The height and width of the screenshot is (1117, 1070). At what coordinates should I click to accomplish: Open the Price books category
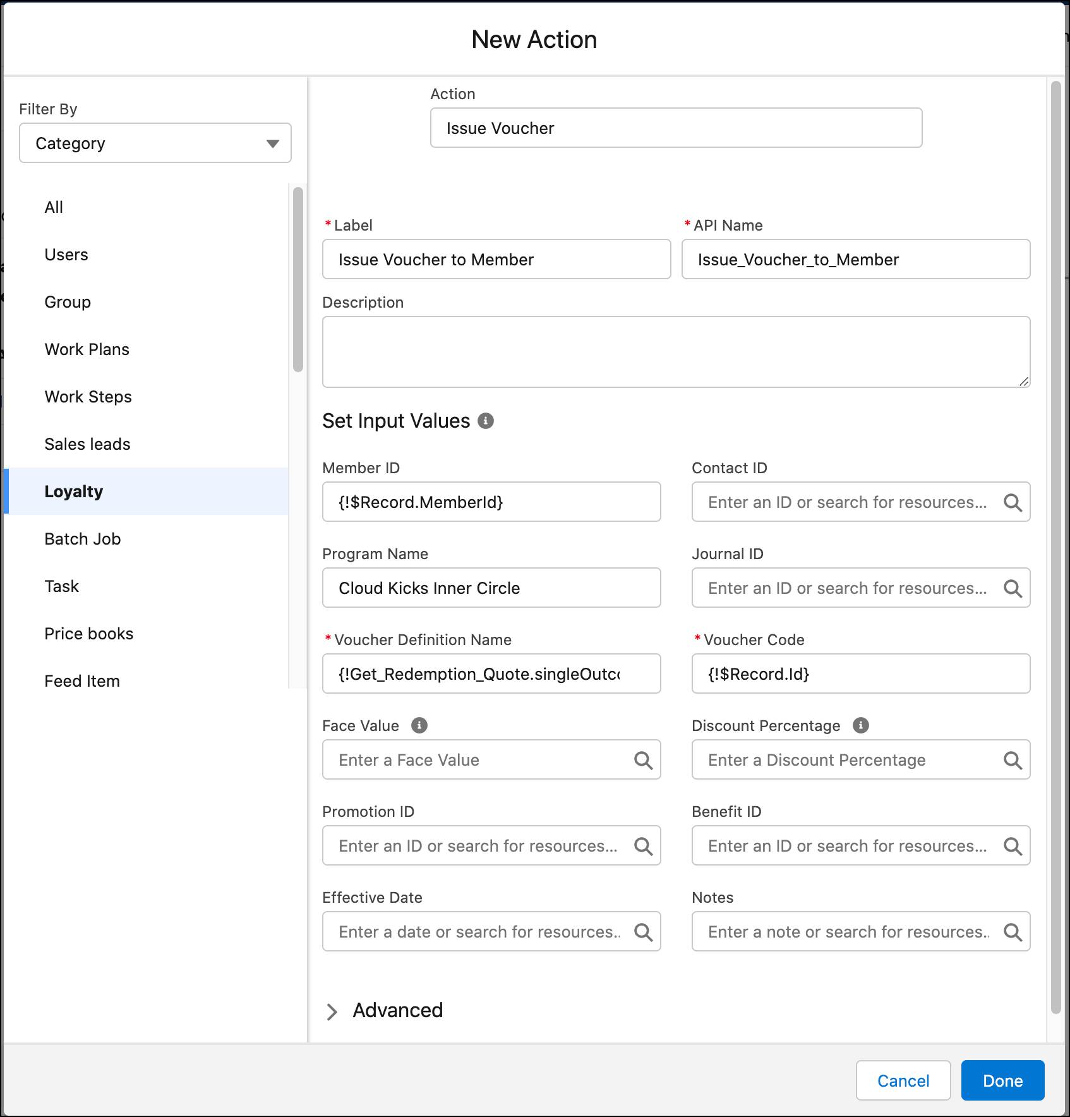pos(89,634)
